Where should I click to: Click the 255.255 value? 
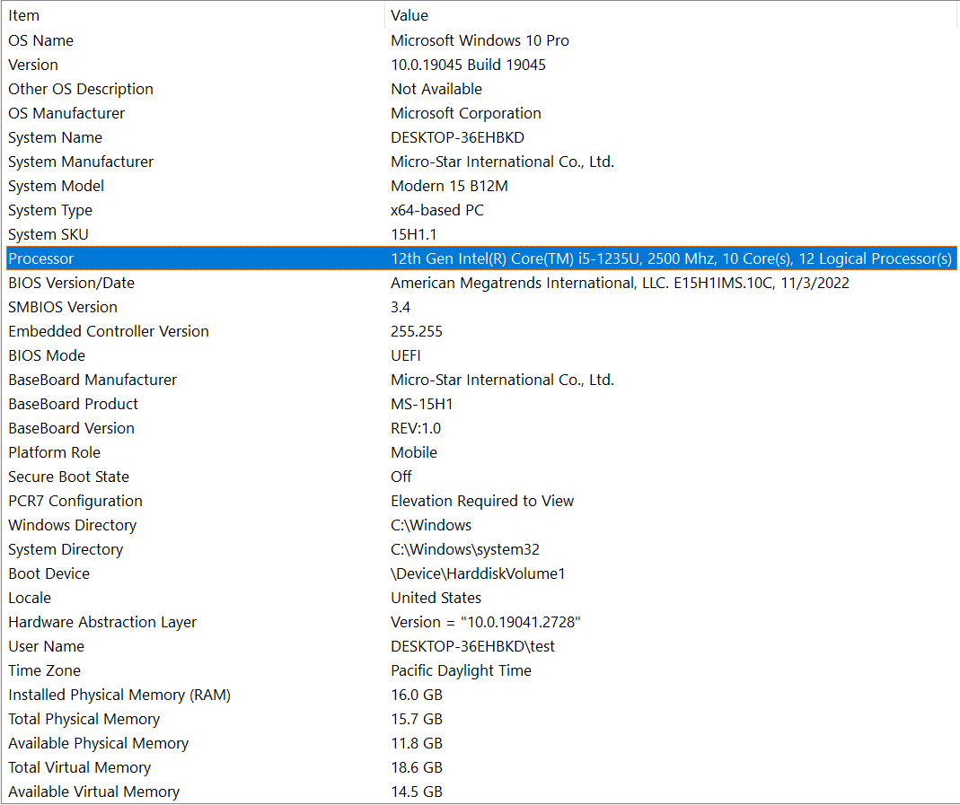coord(417,331)
